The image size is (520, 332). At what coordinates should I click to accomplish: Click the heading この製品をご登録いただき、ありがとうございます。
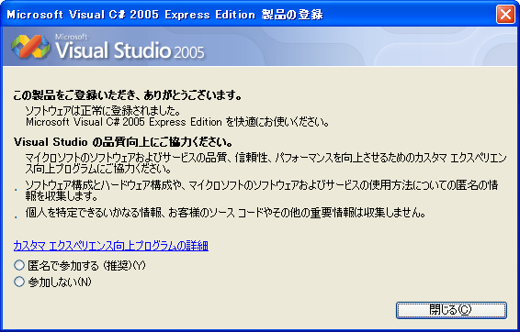128,95
